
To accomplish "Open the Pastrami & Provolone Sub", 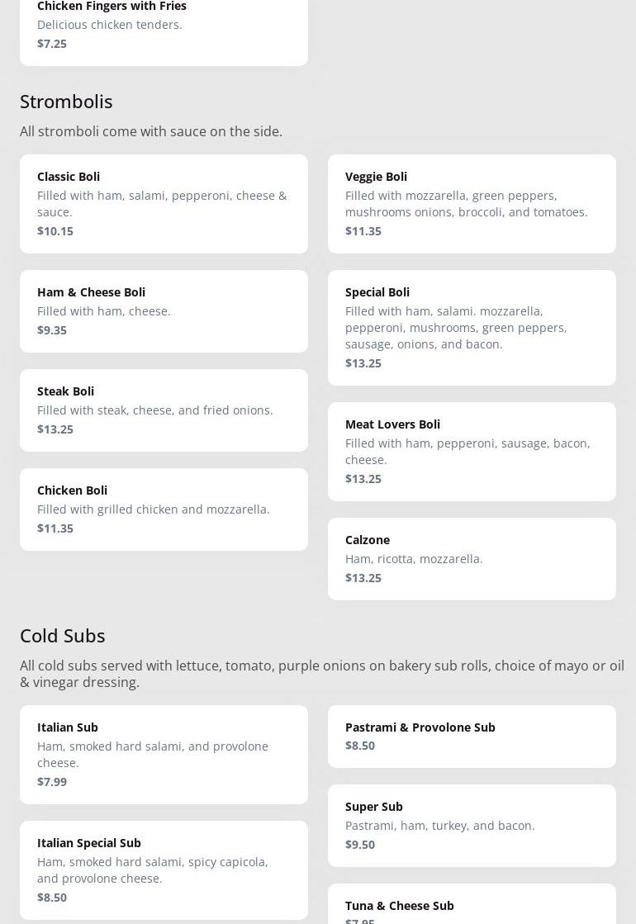I will pos(472,736).
